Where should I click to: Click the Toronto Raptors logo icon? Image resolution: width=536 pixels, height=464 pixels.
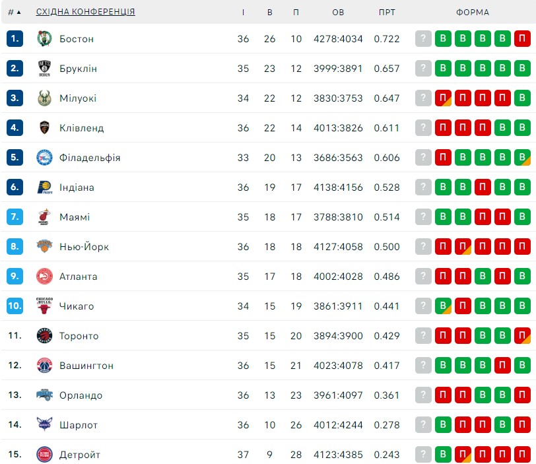[44, 335]
